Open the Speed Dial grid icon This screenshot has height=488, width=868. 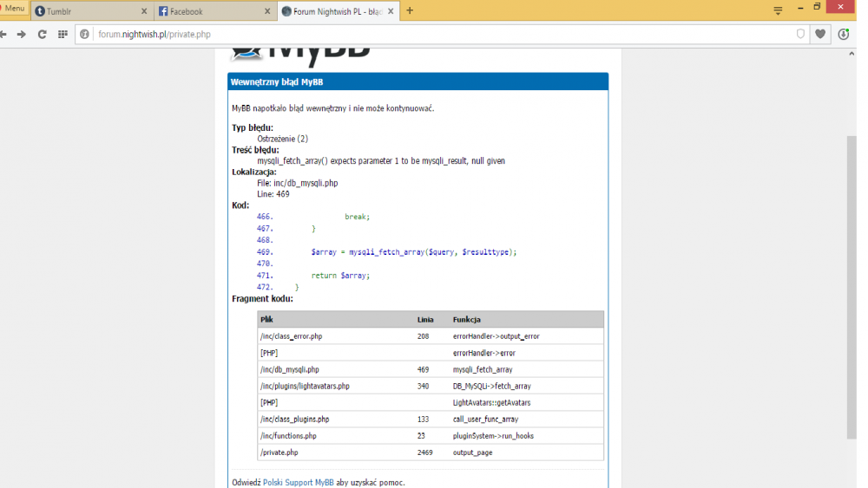62,35
